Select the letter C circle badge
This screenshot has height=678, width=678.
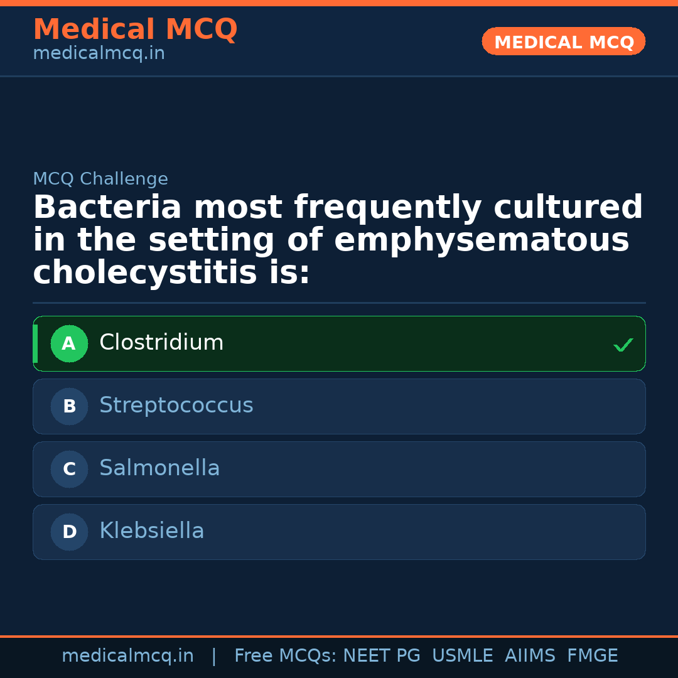(x=69, y=469)
